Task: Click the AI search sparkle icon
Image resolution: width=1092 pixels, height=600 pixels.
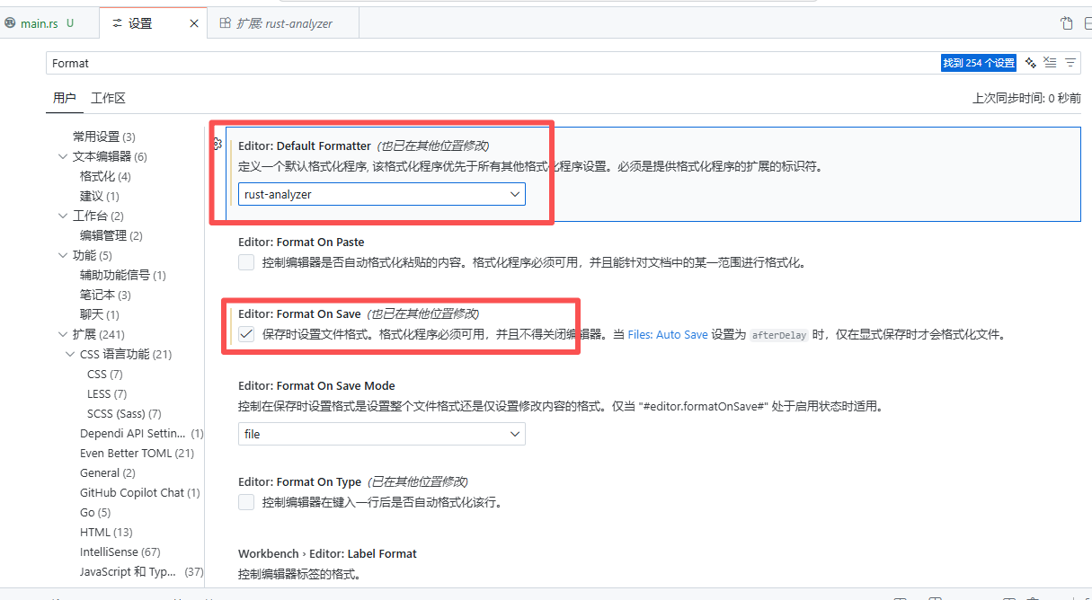Action: coord(1030,63)
